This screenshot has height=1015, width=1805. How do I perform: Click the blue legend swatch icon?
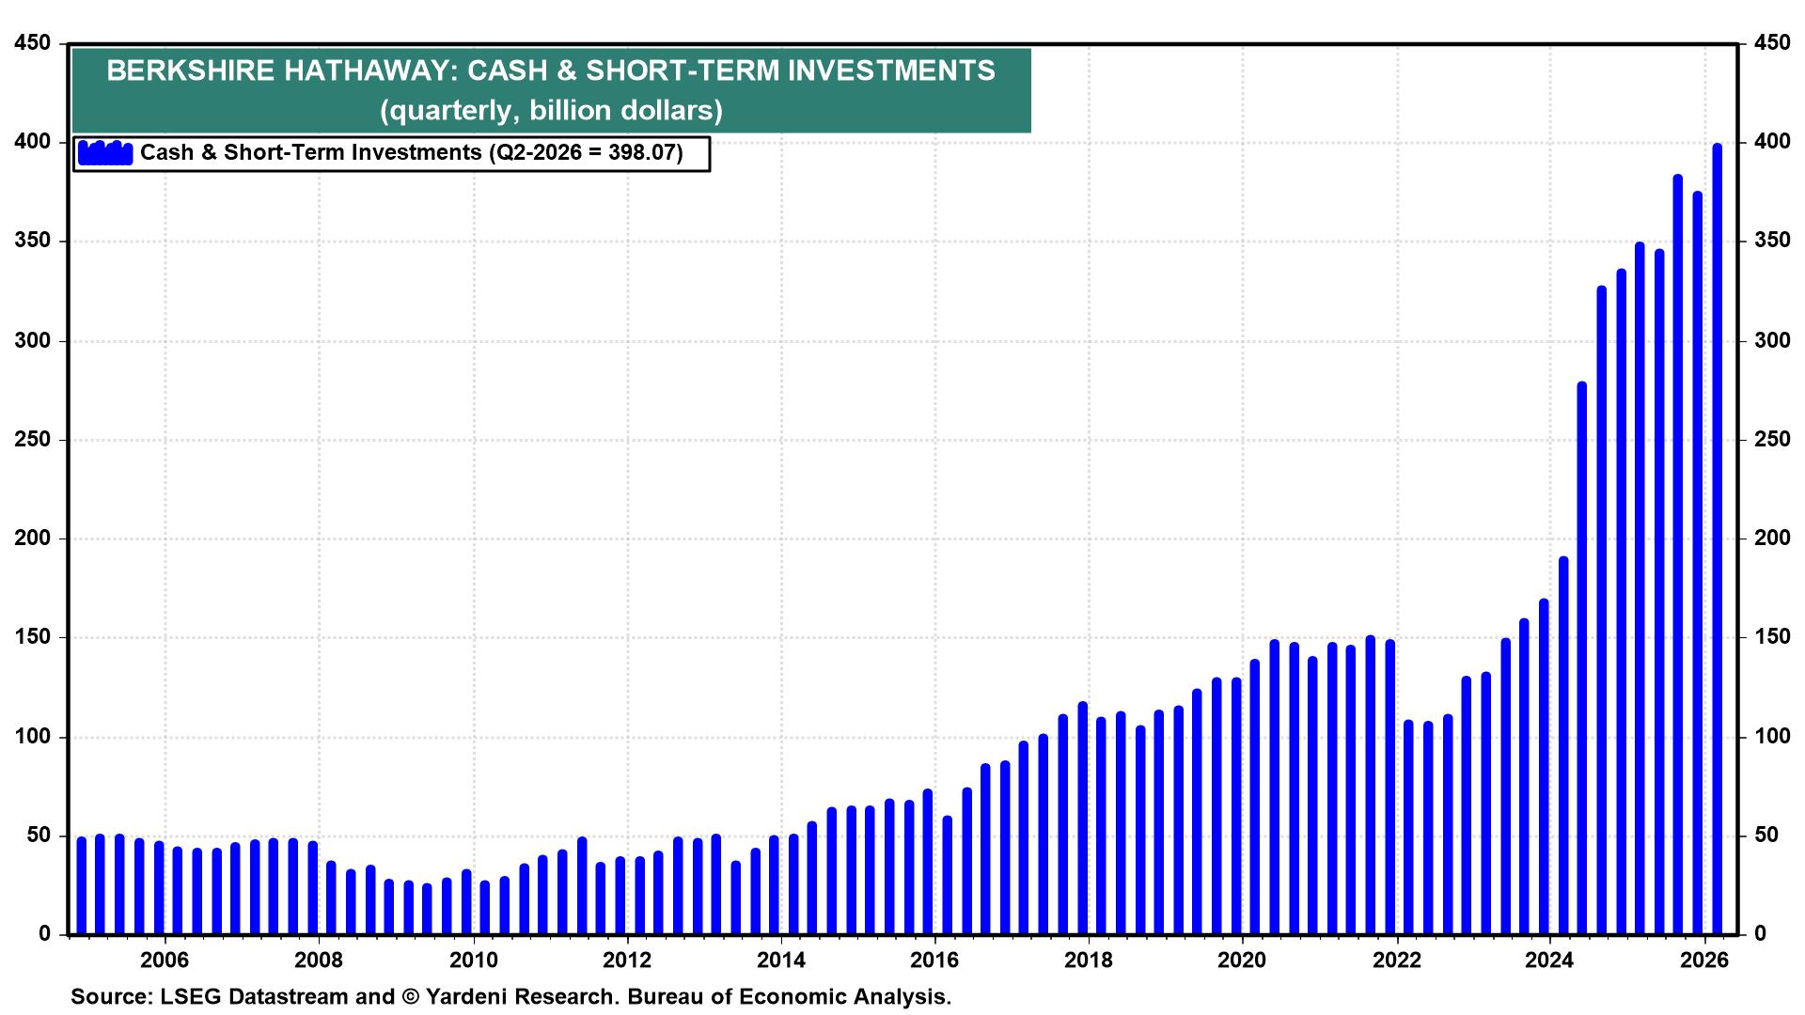coord(105,152)
